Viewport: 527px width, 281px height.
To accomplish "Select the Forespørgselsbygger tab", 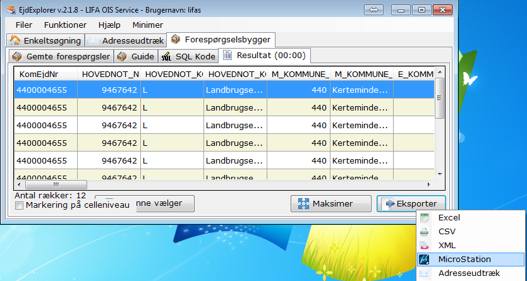I will (x=221, y=40).
